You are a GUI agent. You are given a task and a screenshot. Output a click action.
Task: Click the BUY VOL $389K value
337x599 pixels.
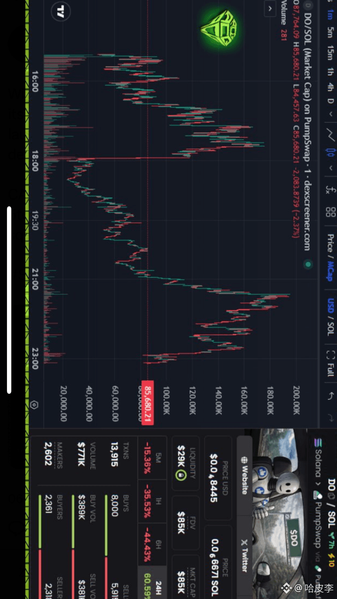pyautogui.click(x=81, y=507)
